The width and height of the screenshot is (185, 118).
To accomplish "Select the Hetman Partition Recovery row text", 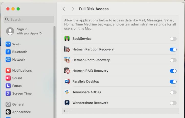I will click(93, 49).
